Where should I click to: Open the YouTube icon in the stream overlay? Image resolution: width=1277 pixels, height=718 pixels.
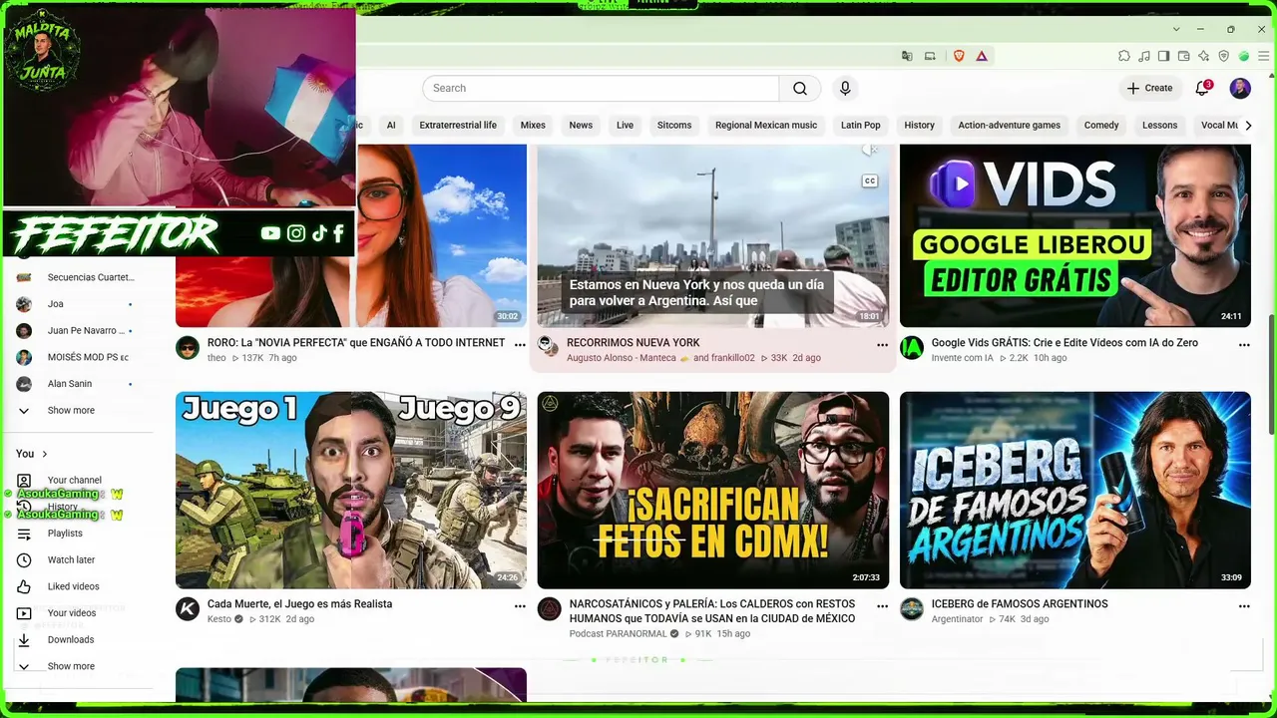(x=270, y=233)
